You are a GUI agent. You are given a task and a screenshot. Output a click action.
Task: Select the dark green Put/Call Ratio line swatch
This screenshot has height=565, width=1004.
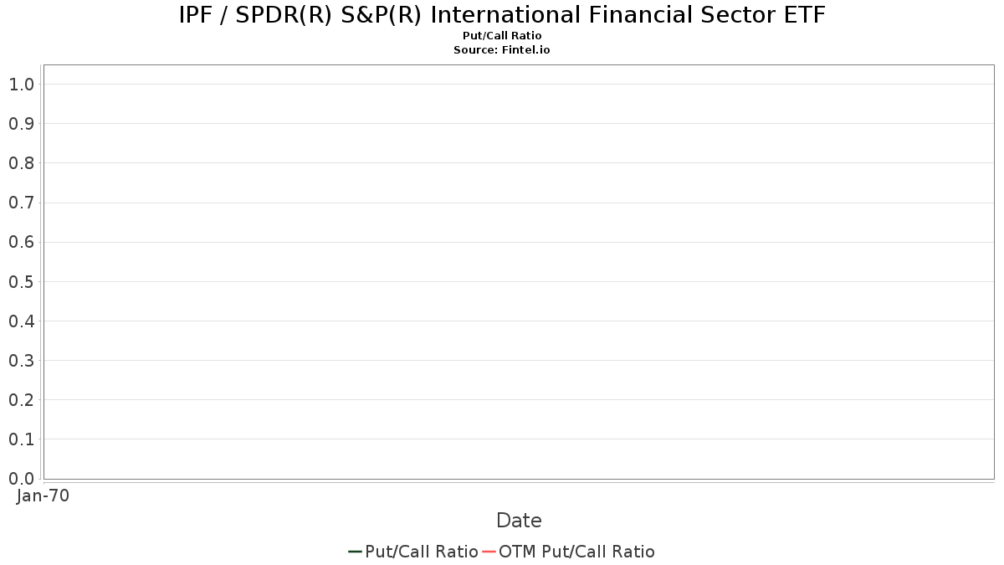pyautogui.click(x=355, y=552)
